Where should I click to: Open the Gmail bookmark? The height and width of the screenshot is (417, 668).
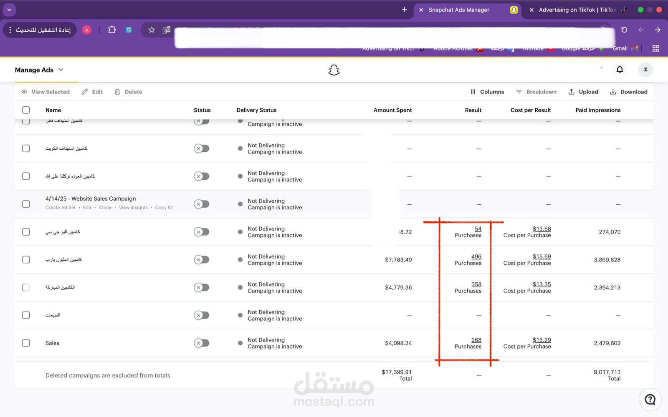(x=625, y=48)
